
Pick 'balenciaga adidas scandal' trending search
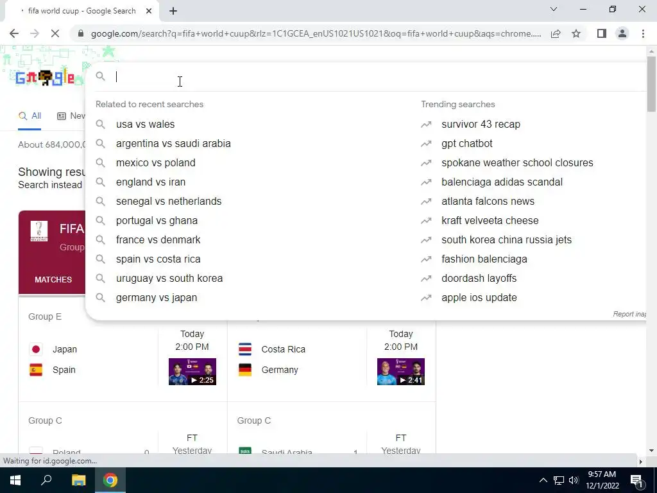pos(502,182)
